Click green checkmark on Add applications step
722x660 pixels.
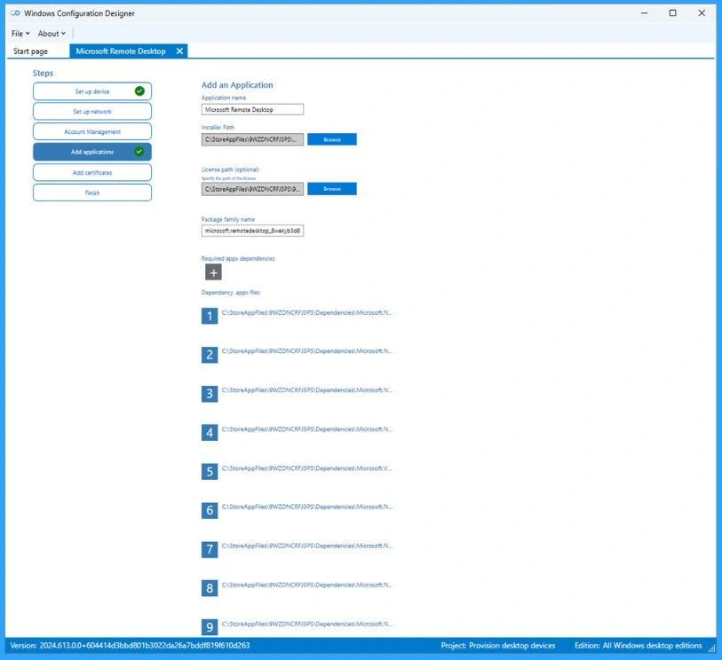(x=139, y=152)
